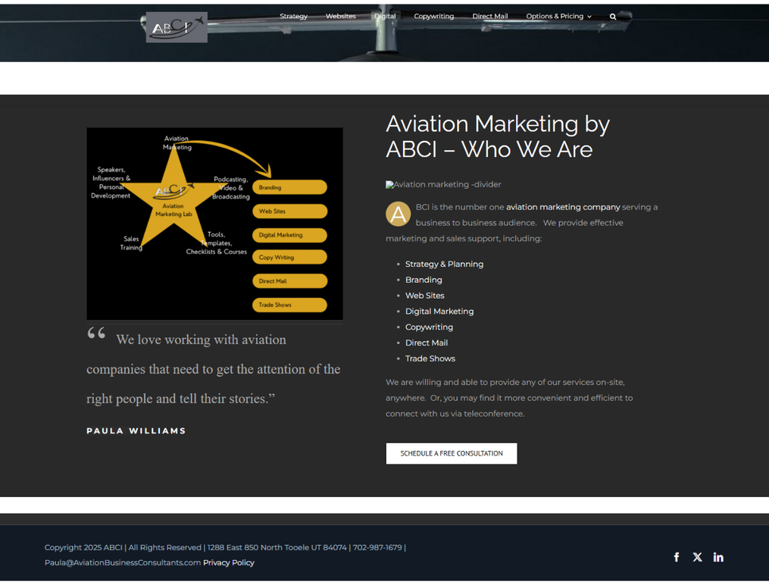Image resolution: width=769 pixels, height=582 pixels.
Task: Open the Direct Mail list link
Action: pos(427,343)
